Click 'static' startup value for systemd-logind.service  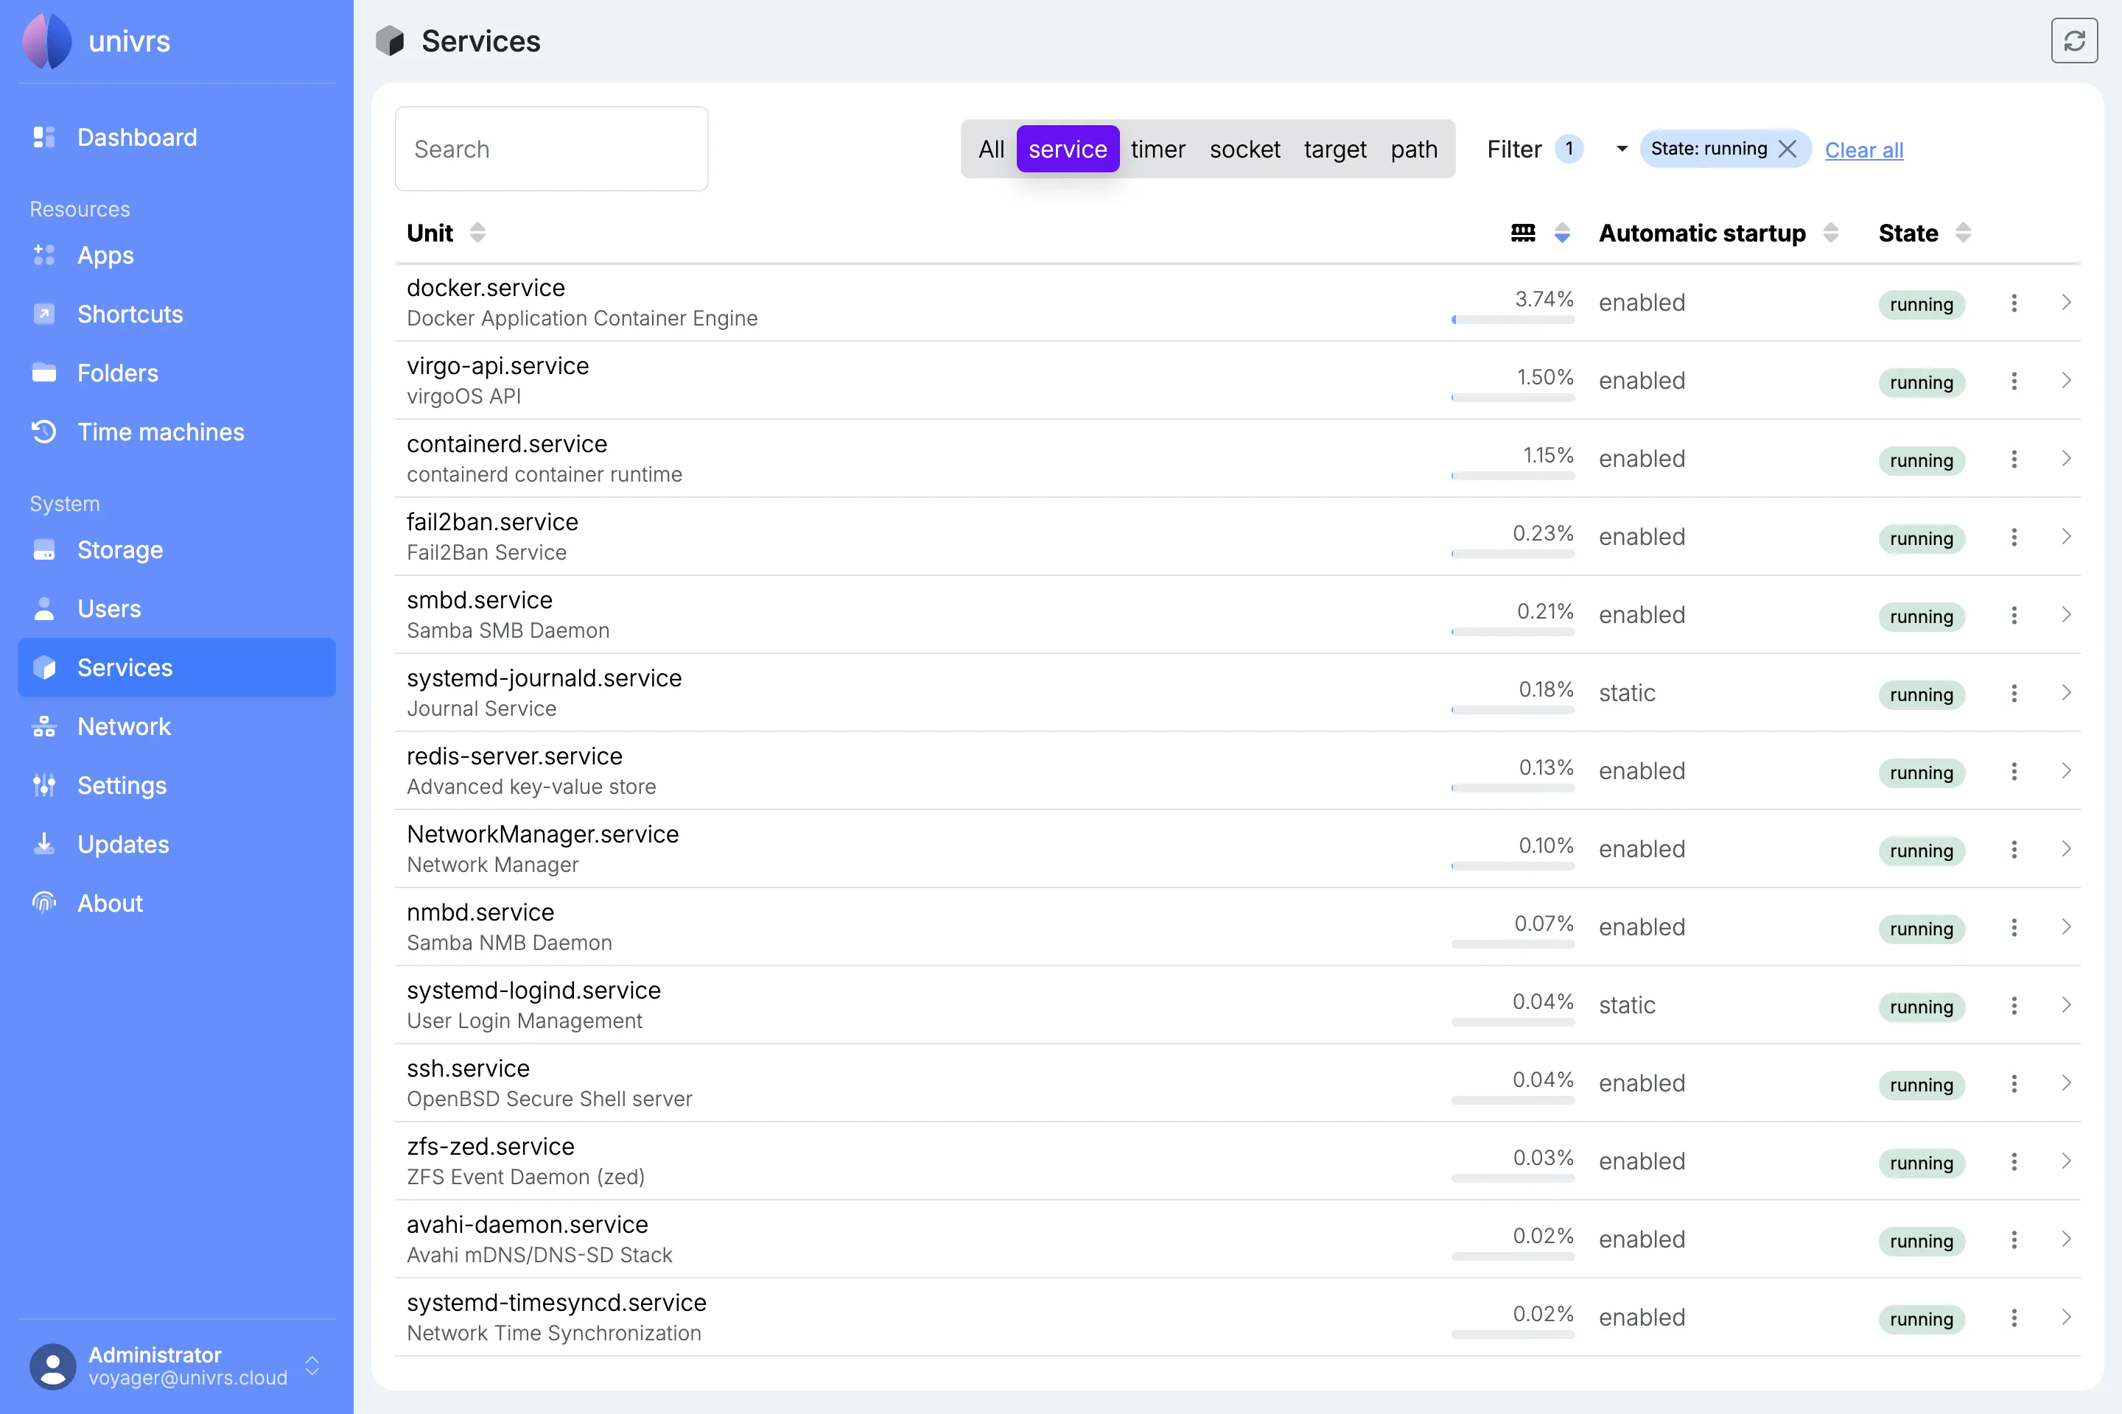pos(1627,1005)
